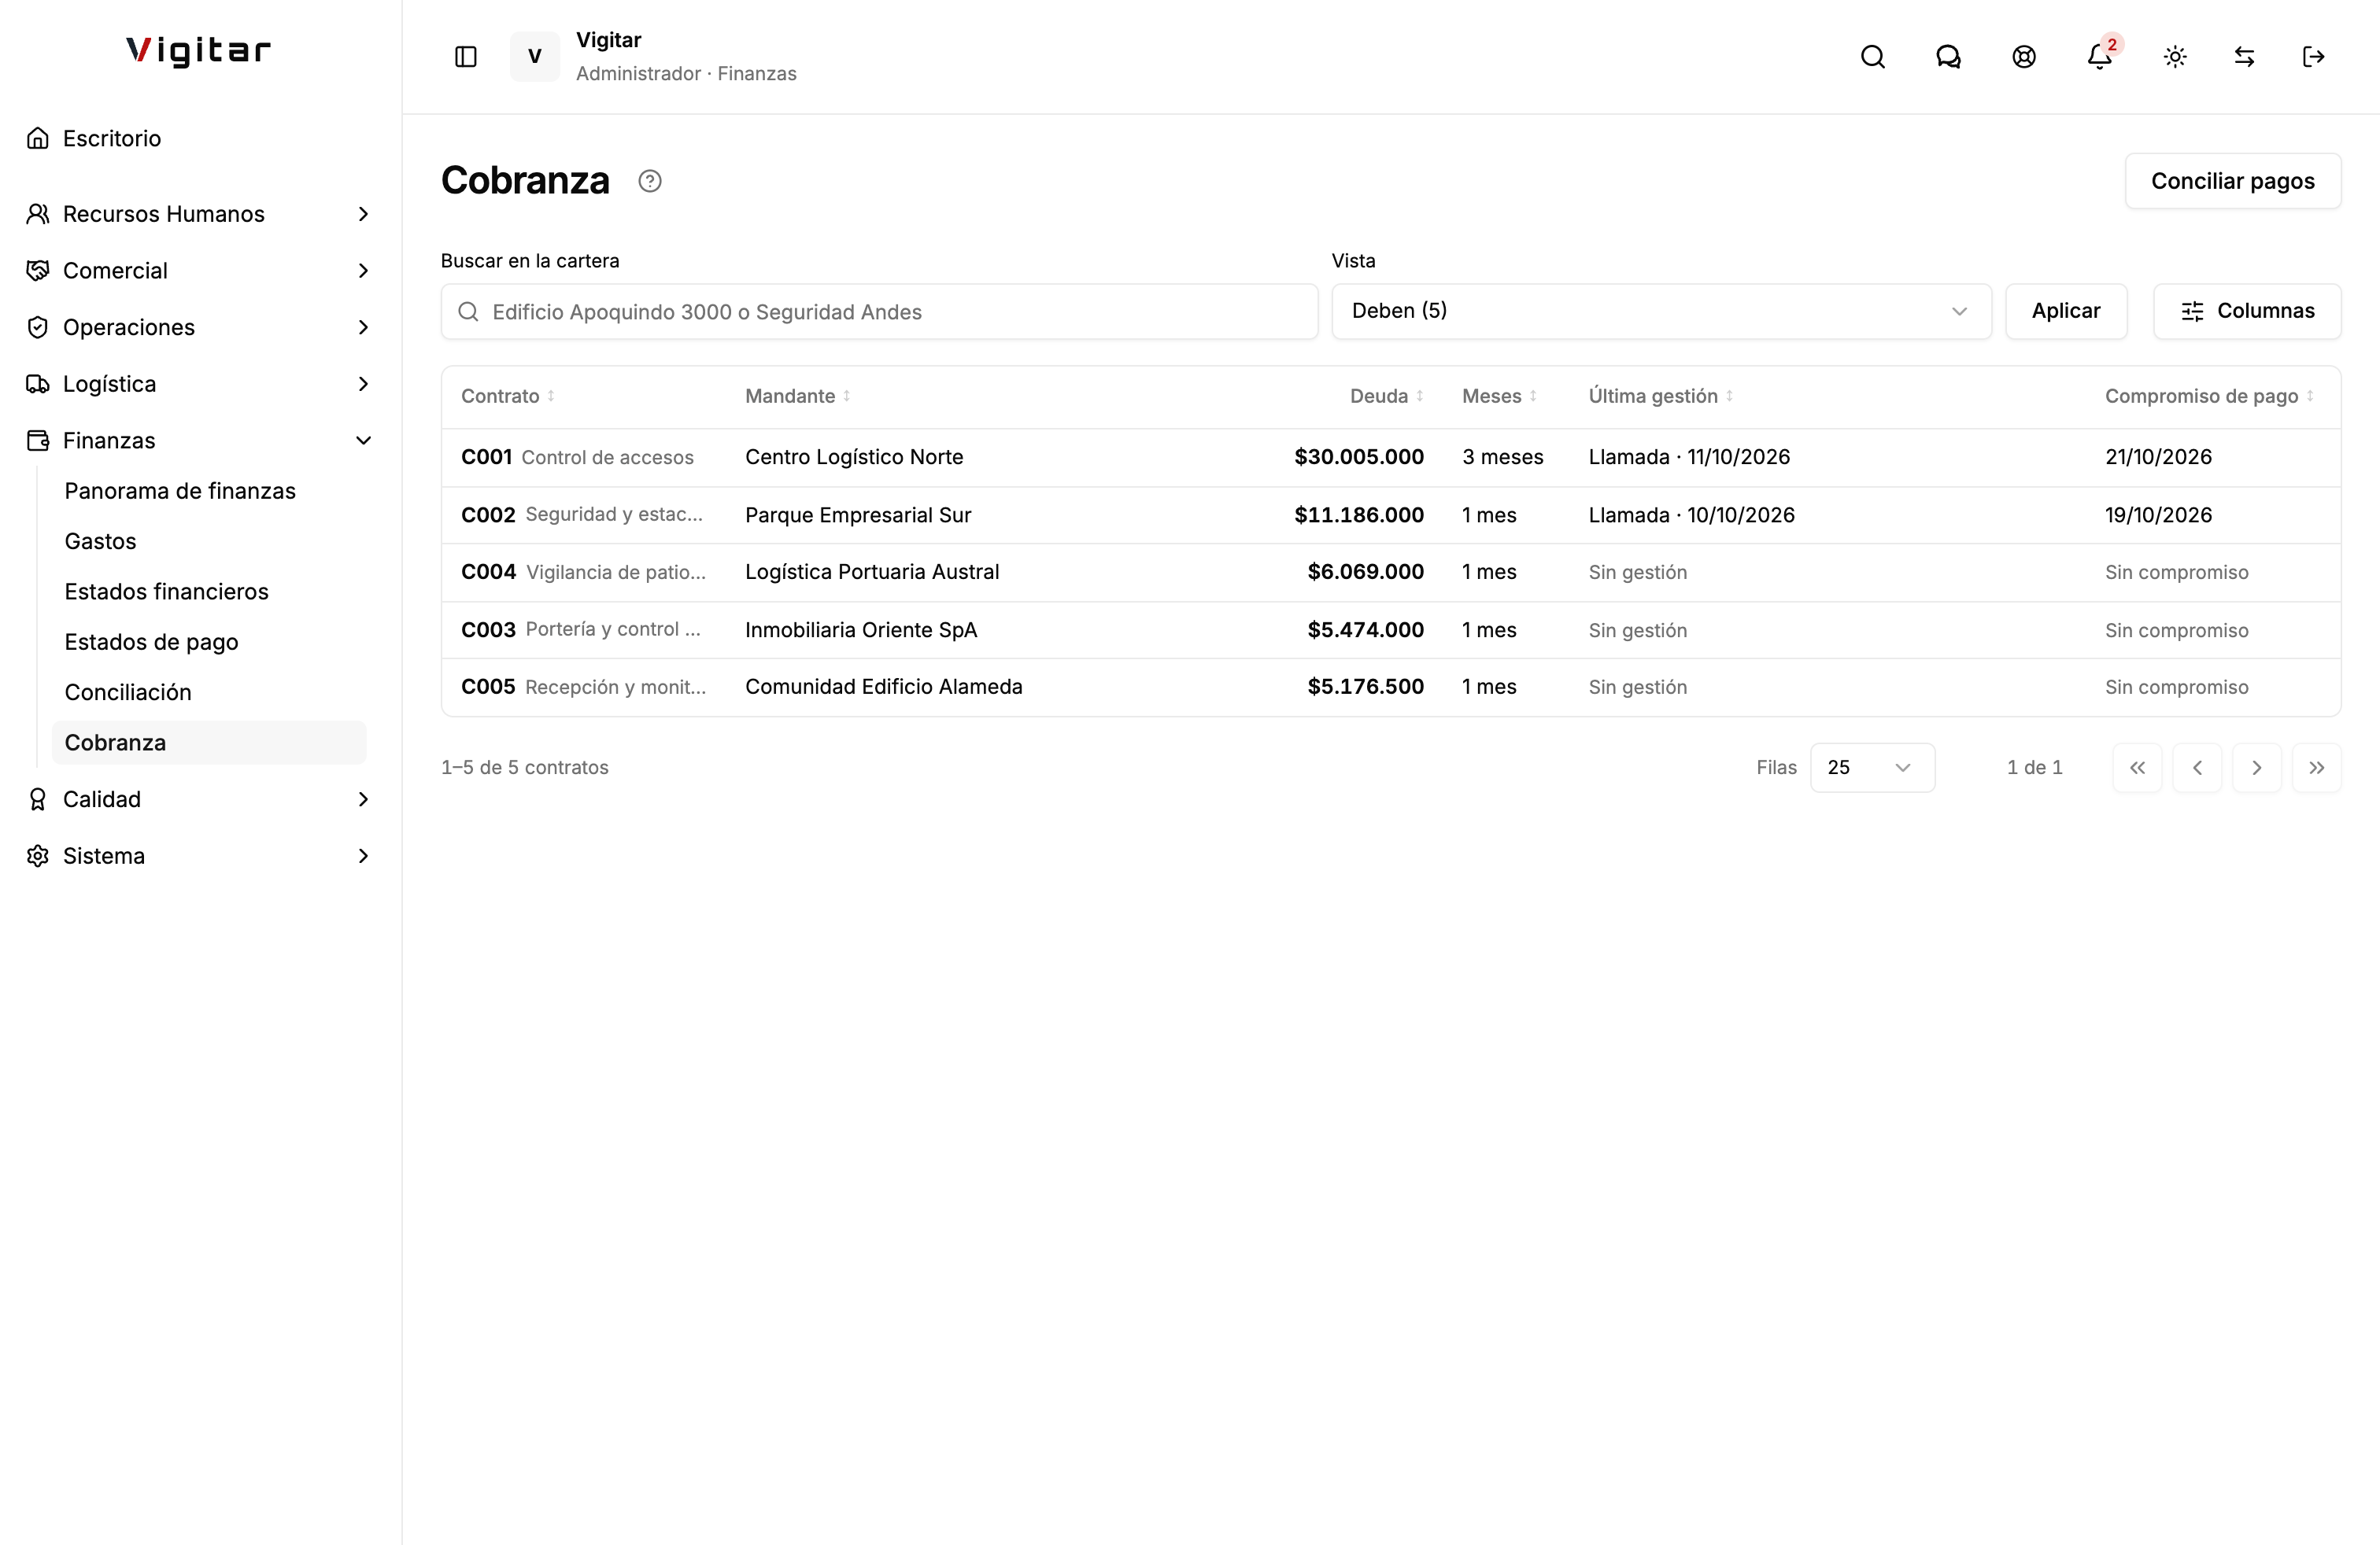Sort by Deuda column
The width and height of the screenshot is (2380, 1545).
pos(1387,396)
